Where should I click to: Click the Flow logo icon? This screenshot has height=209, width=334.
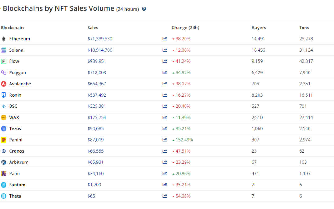pyautogui.click(x=4, y=61)
